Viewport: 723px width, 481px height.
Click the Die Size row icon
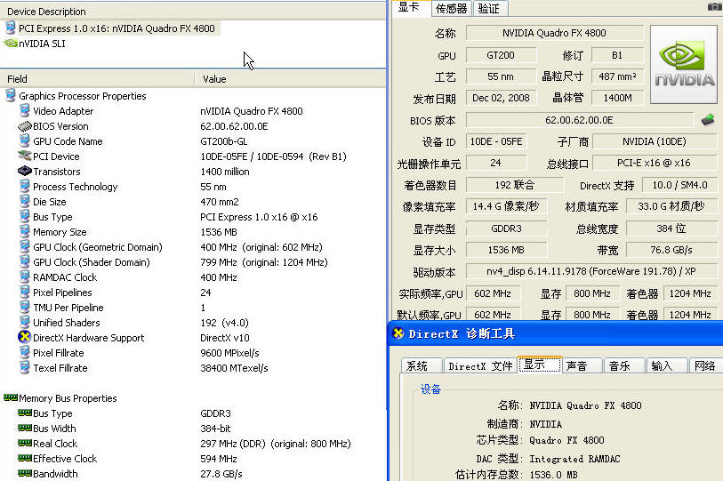[25, 201]
